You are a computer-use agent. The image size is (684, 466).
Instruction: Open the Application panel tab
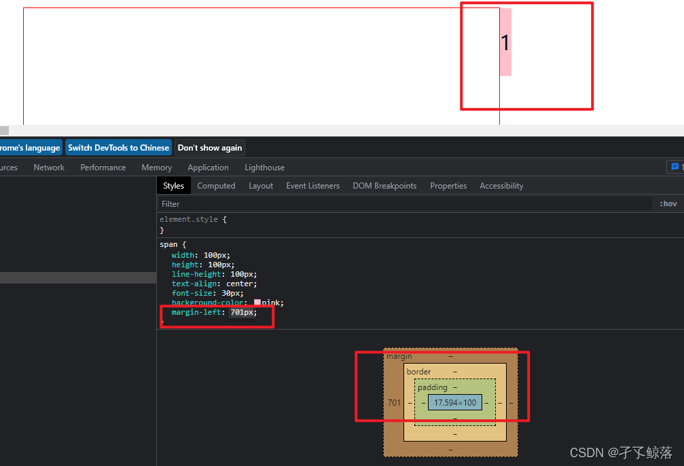[x=208, y=168]
